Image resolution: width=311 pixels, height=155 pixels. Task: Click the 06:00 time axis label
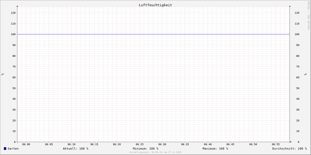(26, 144)
